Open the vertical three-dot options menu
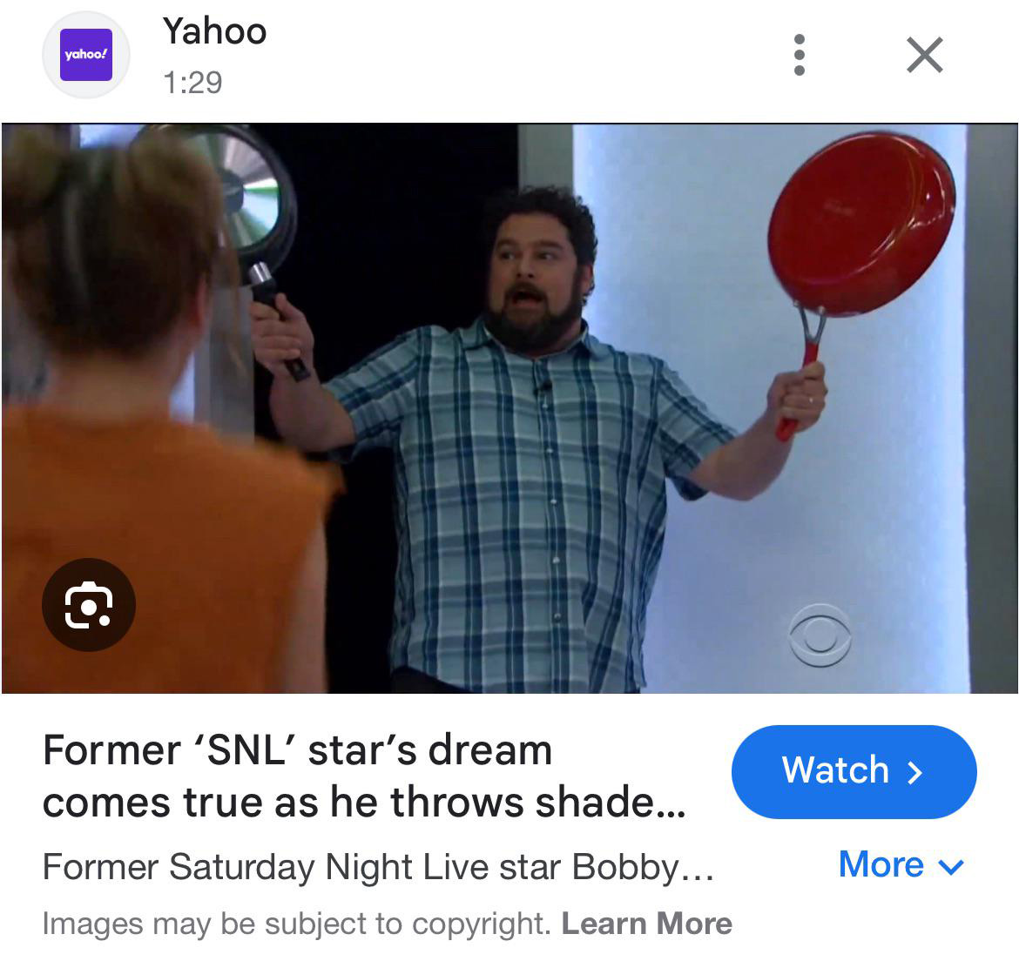This screenshot has width=1019, height=961. click(x=800, y=55)
